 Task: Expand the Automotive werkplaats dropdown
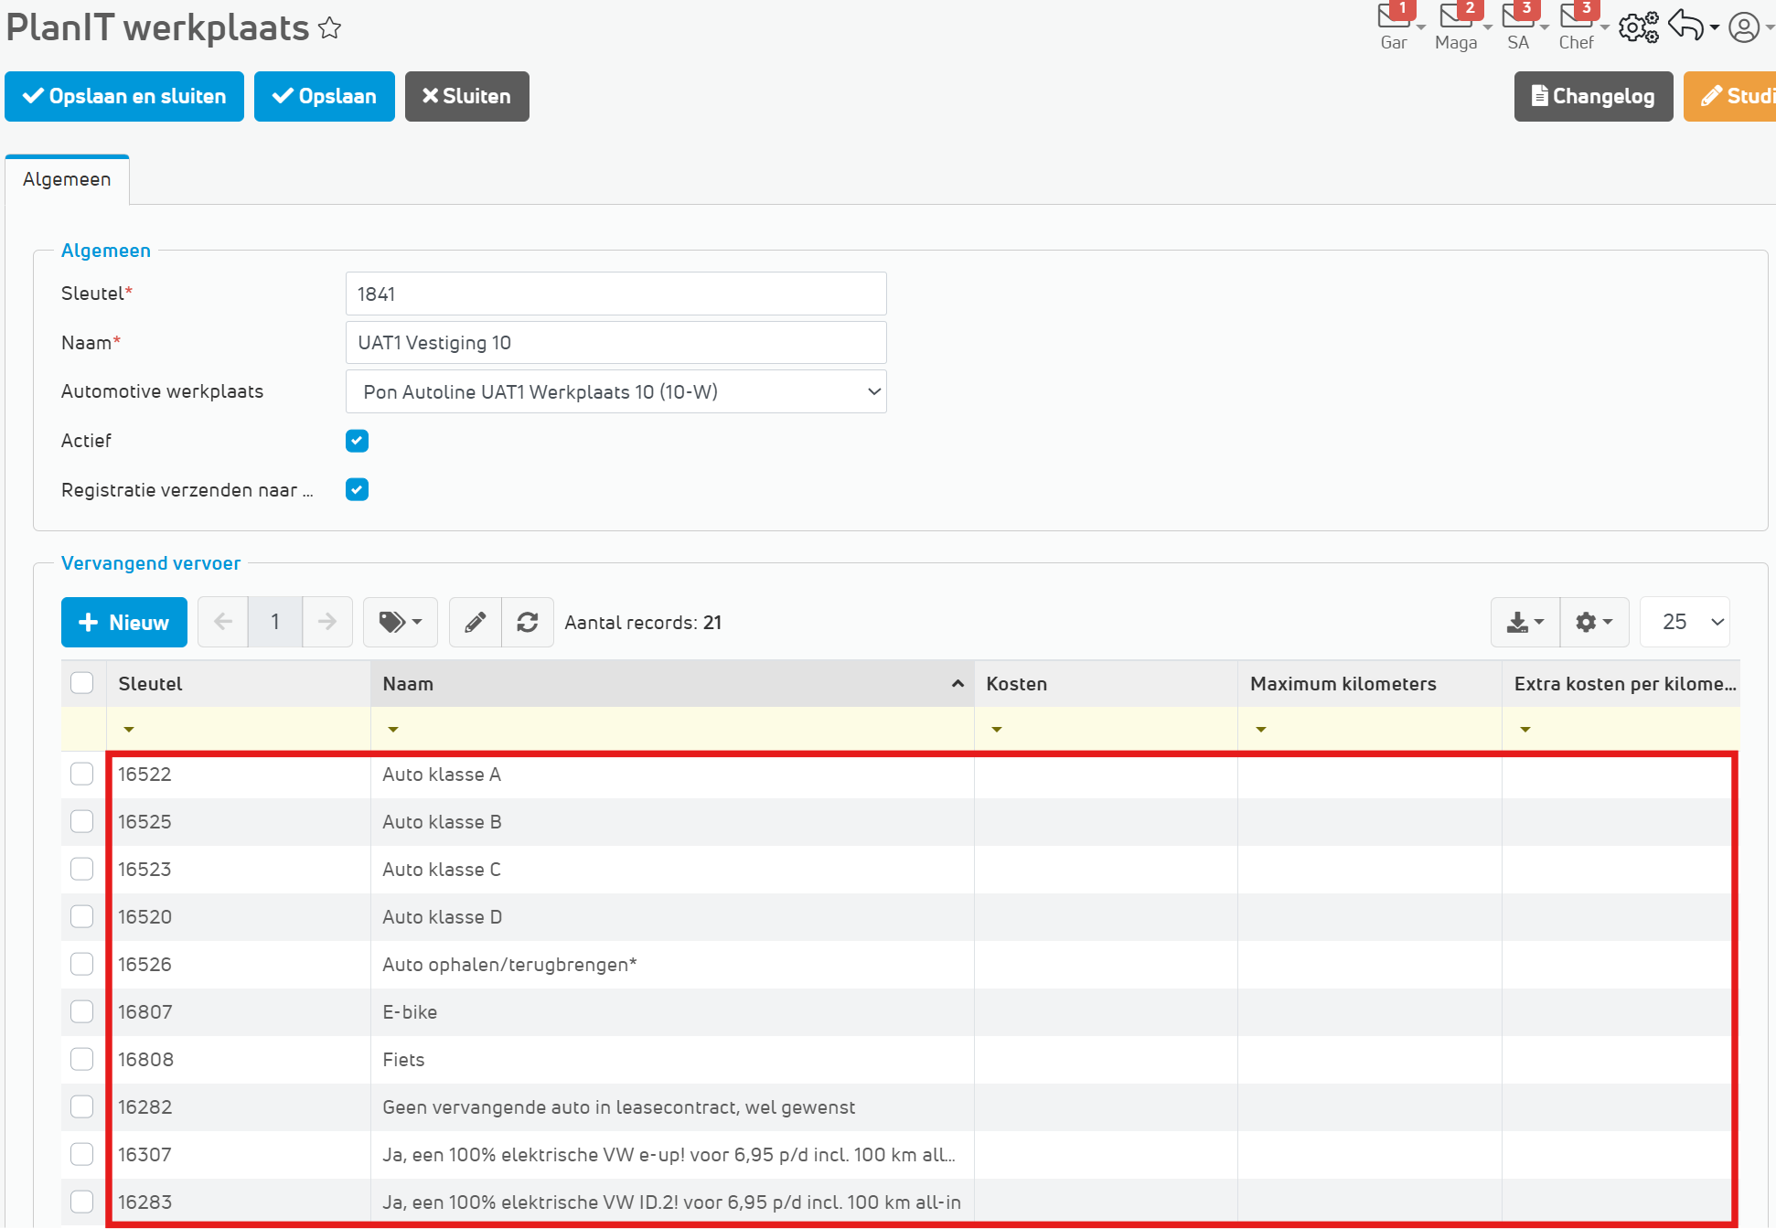click(615, 392)
